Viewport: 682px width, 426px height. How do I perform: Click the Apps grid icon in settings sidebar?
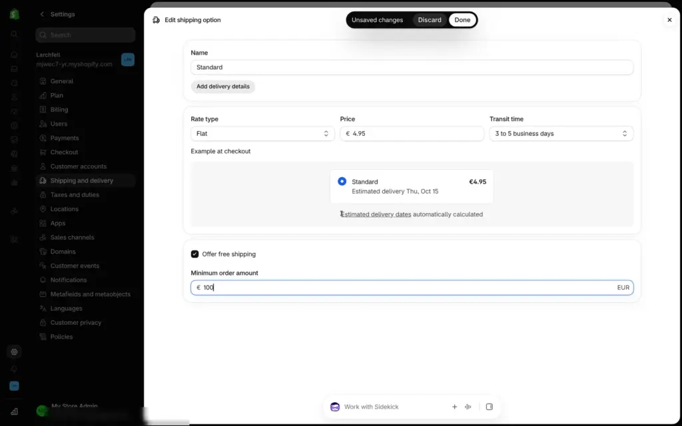[43, 223]
